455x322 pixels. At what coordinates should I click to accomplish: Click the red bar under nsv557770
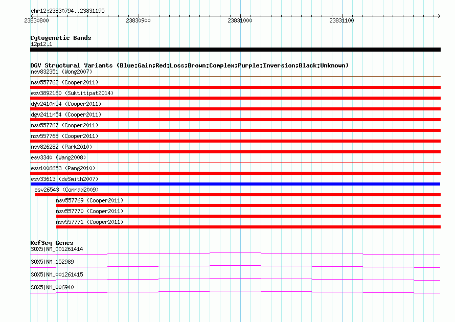point(248,216)
